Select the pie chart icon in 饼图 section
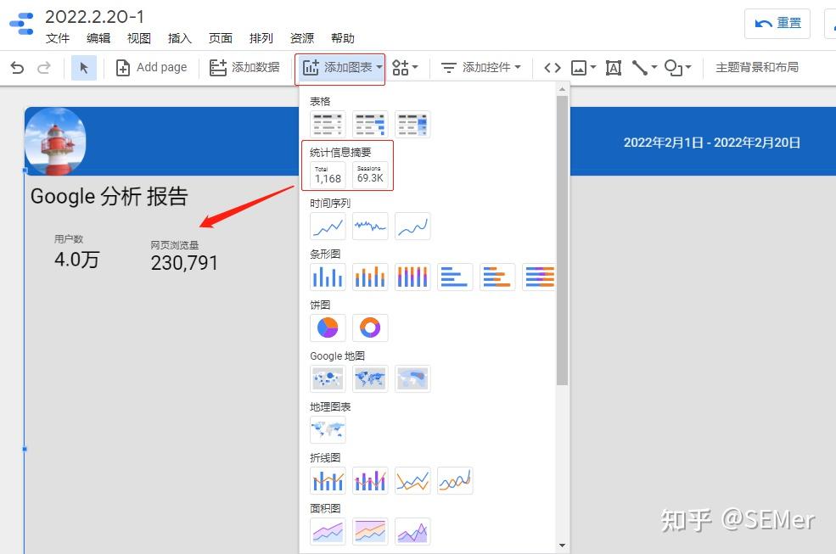Viewport: 836px width, 554px height. coord(328,327)
